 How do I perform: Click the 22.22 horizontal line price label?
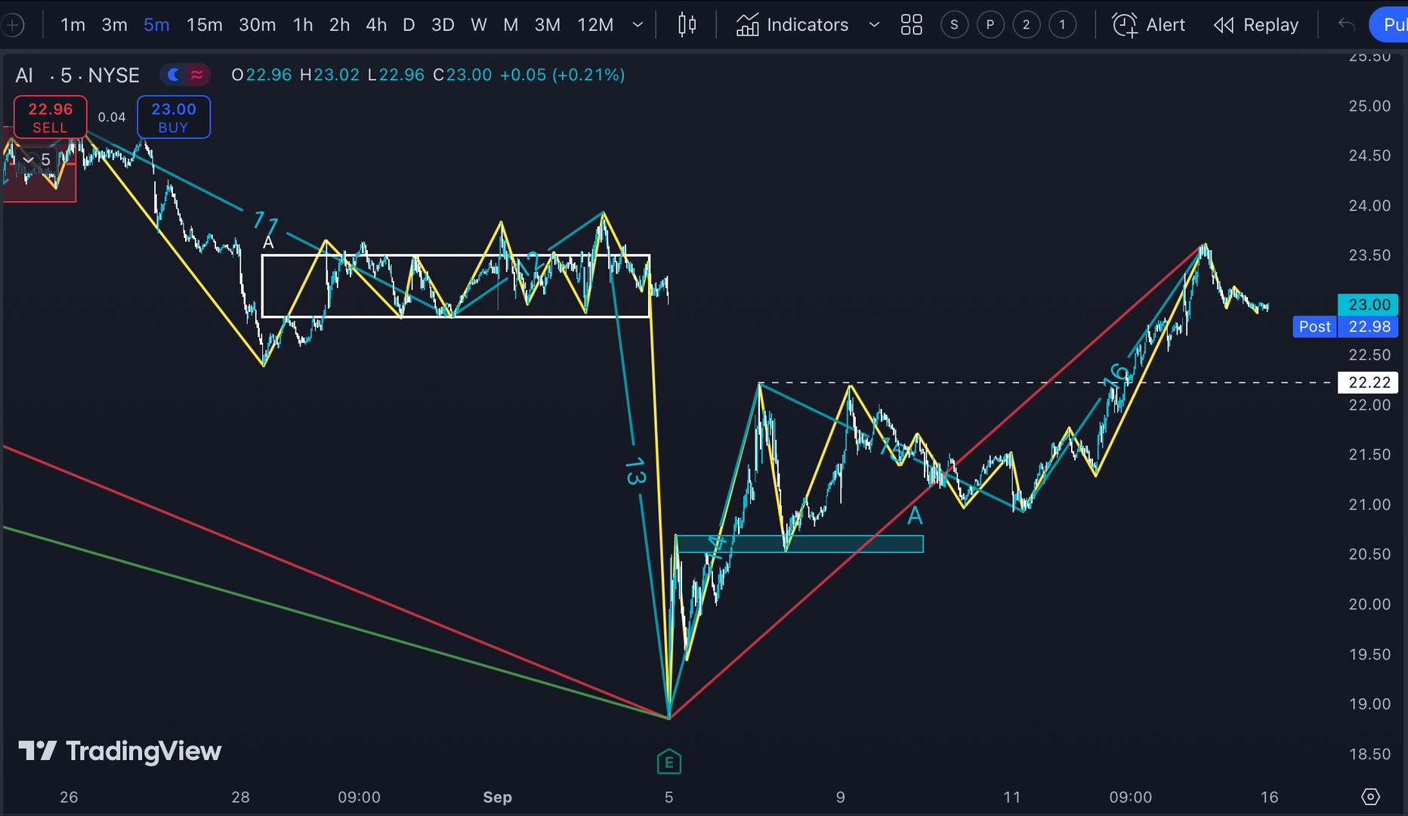(x=1369, y=382)
